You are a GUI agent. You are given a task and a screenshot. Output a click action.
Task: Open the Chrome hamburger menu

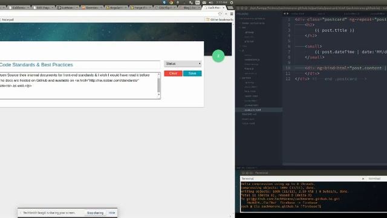(232, 14)
